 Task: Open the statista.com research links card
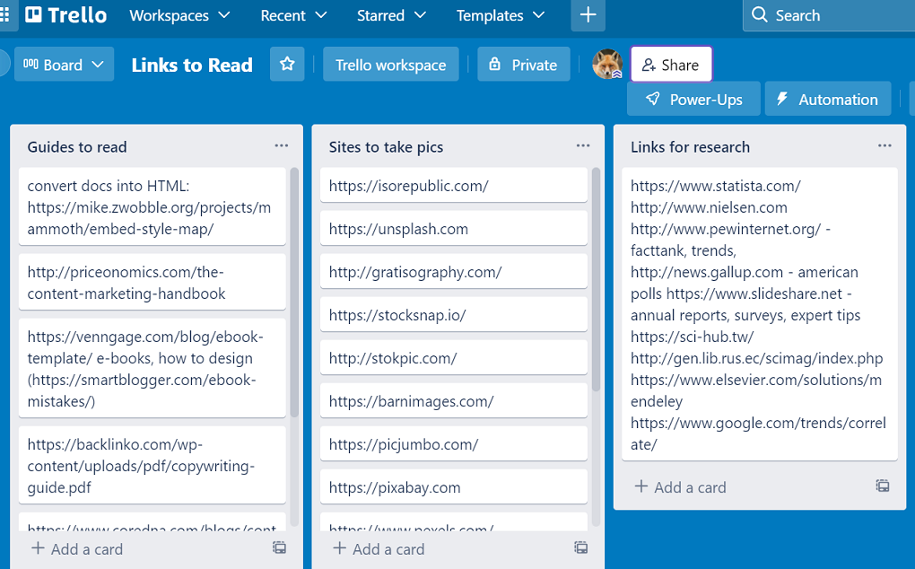point(760,314)
